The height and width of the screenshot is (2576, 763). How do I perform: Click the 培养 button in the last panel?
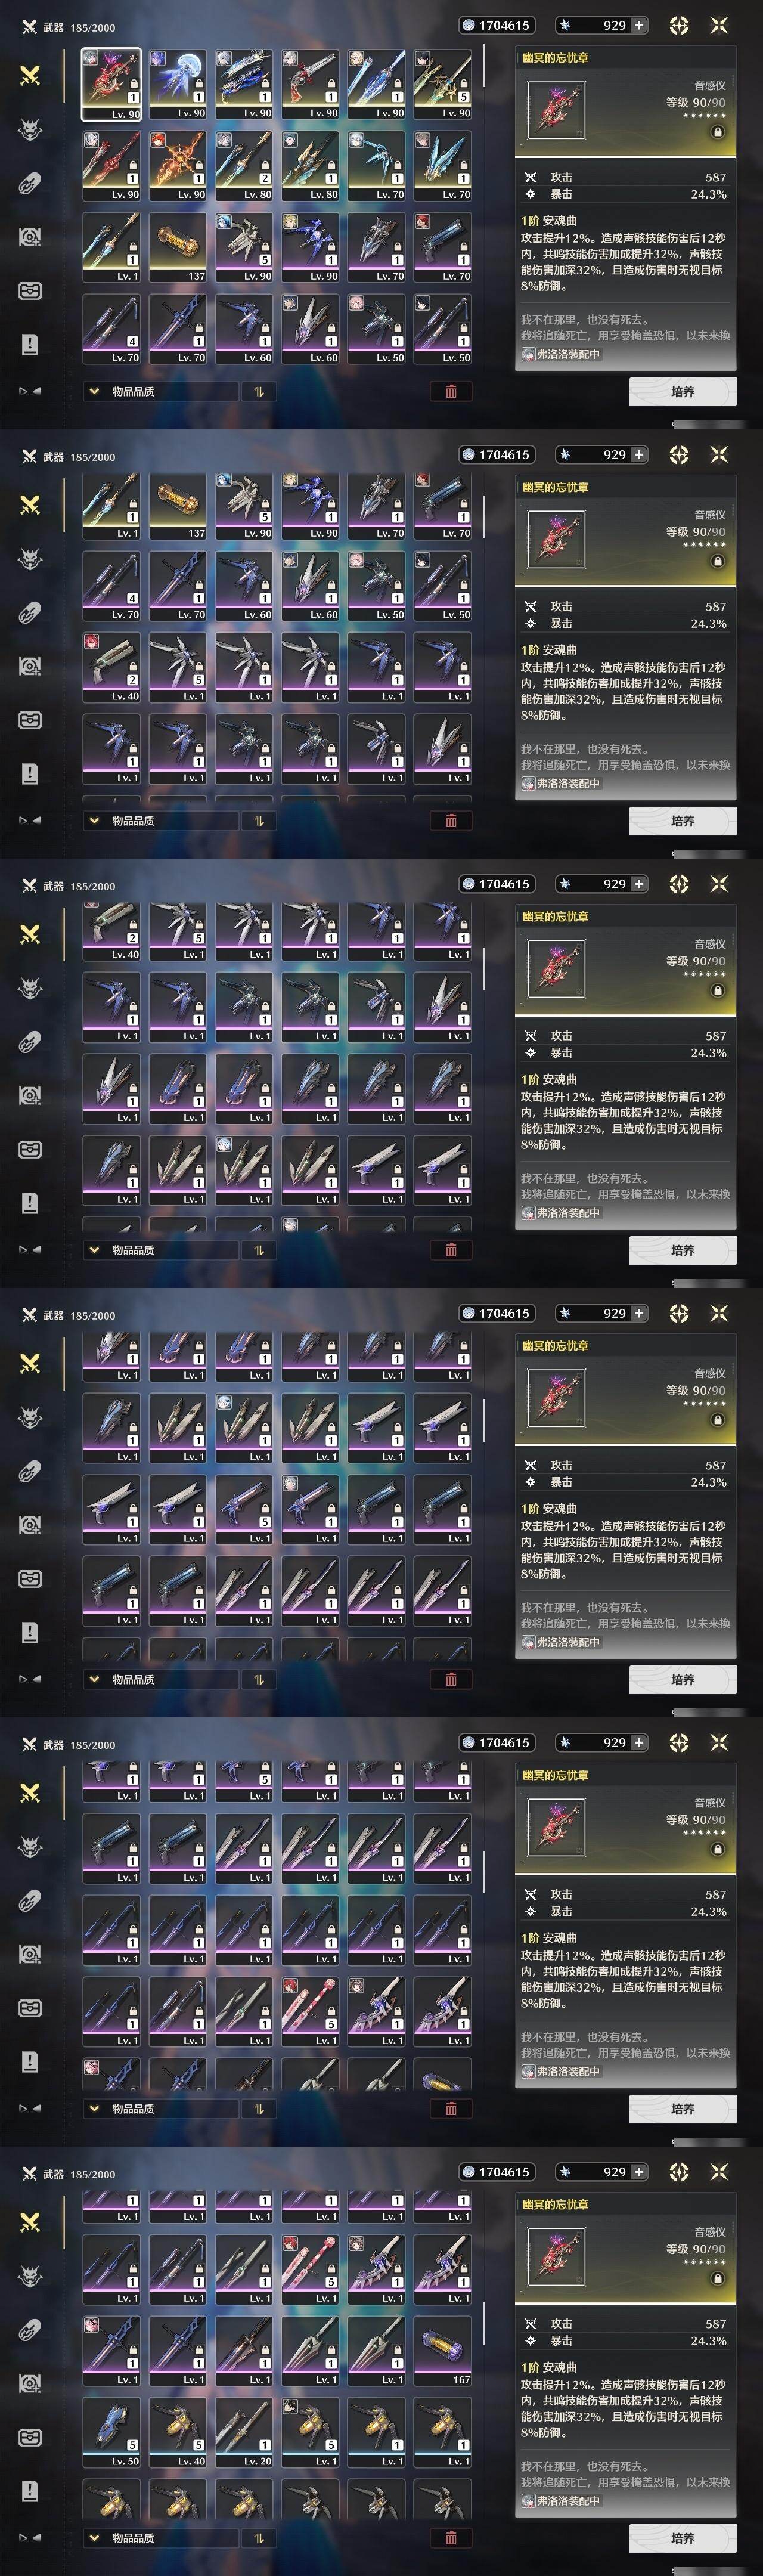tap(683, 2537)
